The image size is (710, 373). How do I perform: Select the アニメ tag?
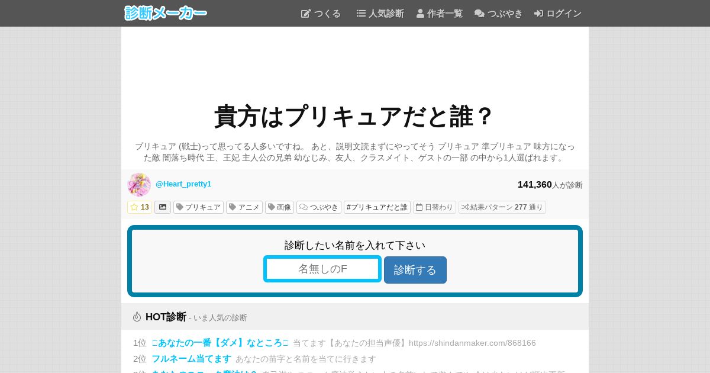(244, 207)
